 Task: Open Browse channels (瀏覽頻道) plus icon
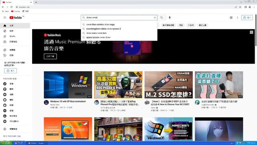(5, 129)
